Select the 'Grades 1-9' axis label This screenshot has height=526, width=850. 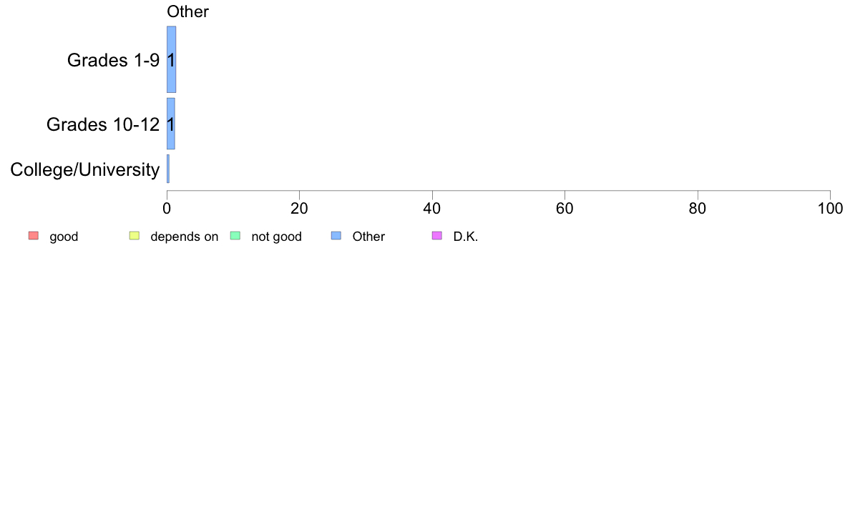point(113,61)
